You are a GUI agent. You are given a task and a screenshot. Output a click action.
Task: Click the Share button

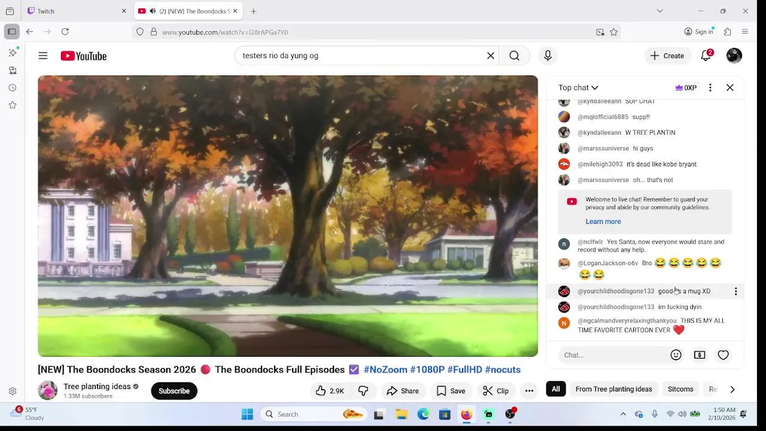tap(403, 391)
